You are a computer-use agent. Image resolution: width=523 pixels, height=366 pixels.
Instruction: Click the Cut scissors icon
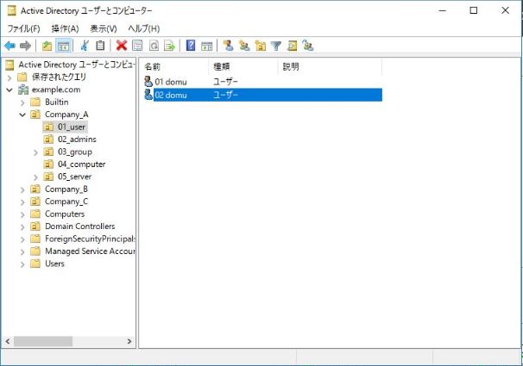coord(85,46)
